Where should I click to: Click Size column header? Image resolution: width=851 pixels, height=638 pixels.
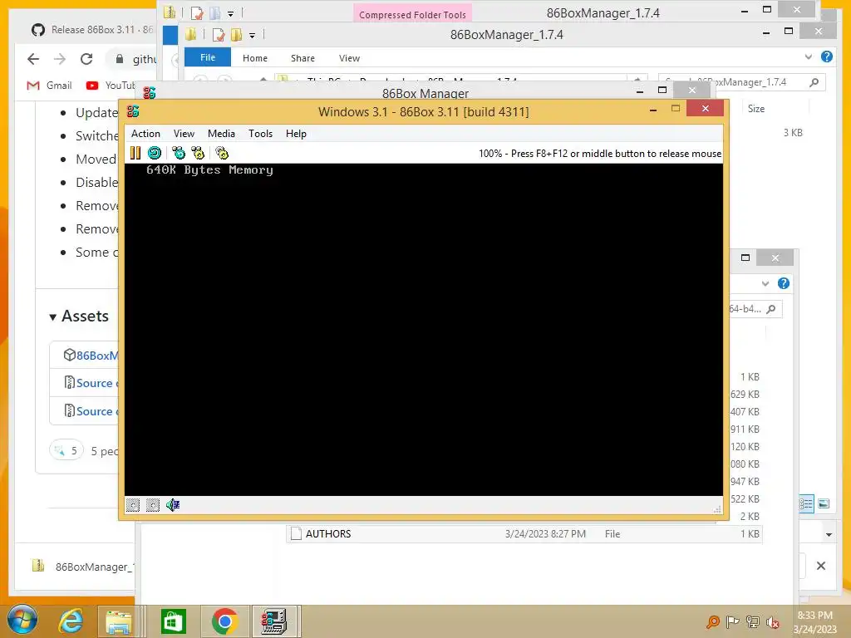point(756,109)
